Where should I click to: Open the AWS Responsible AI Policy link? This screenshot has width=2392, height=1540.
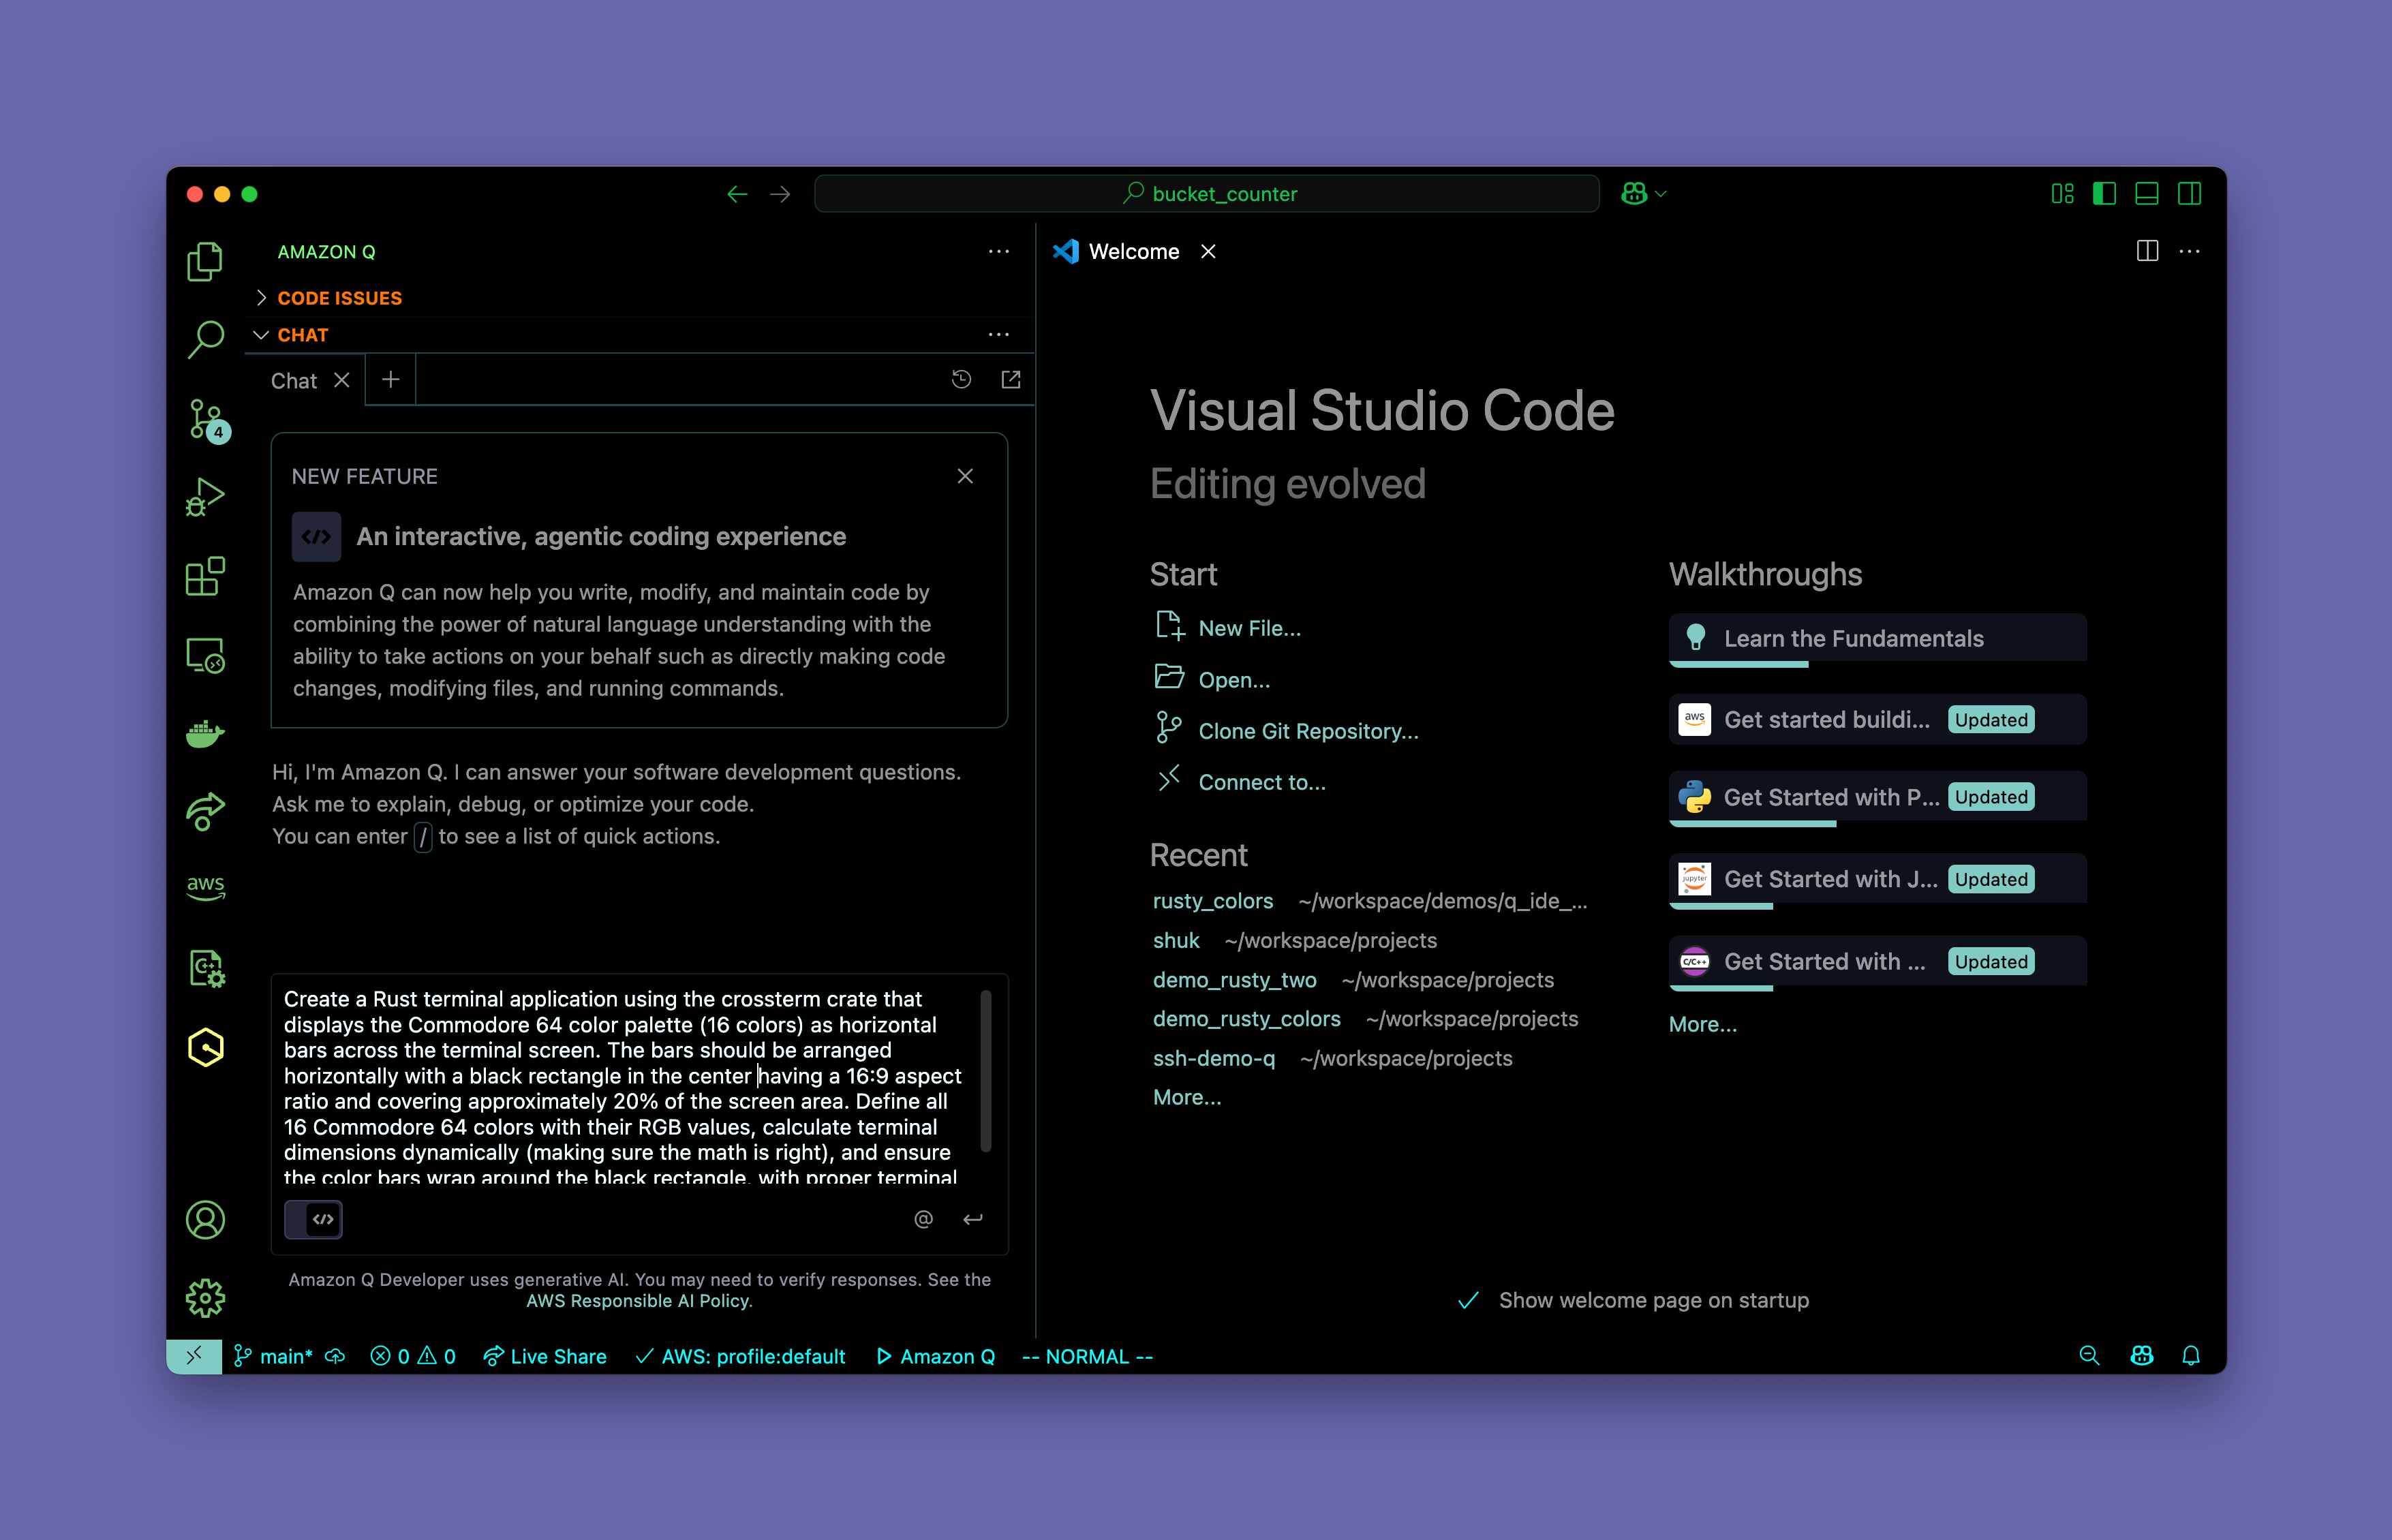click(x=639, y=1301)
